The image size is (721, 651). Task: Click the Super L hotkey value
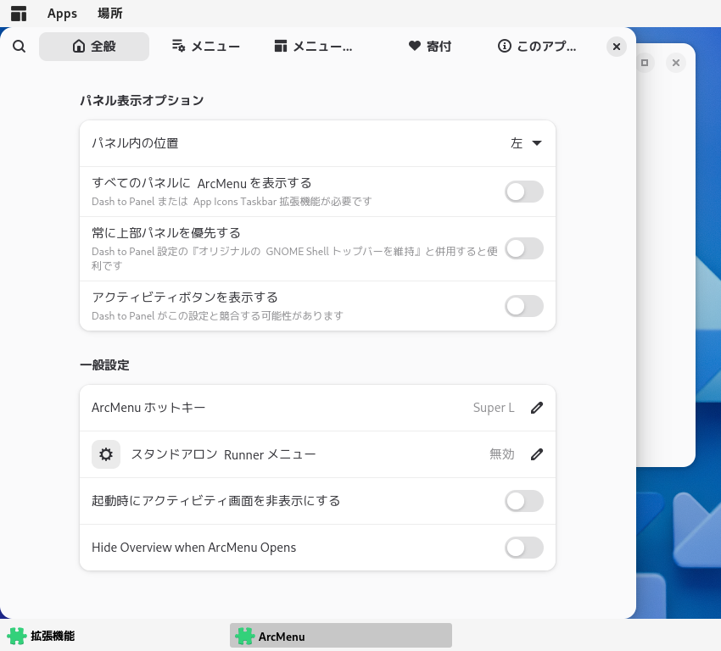494,408
